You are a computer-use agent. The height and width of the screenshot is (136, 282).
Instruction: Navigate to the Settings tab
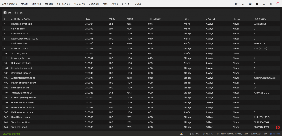63,4
